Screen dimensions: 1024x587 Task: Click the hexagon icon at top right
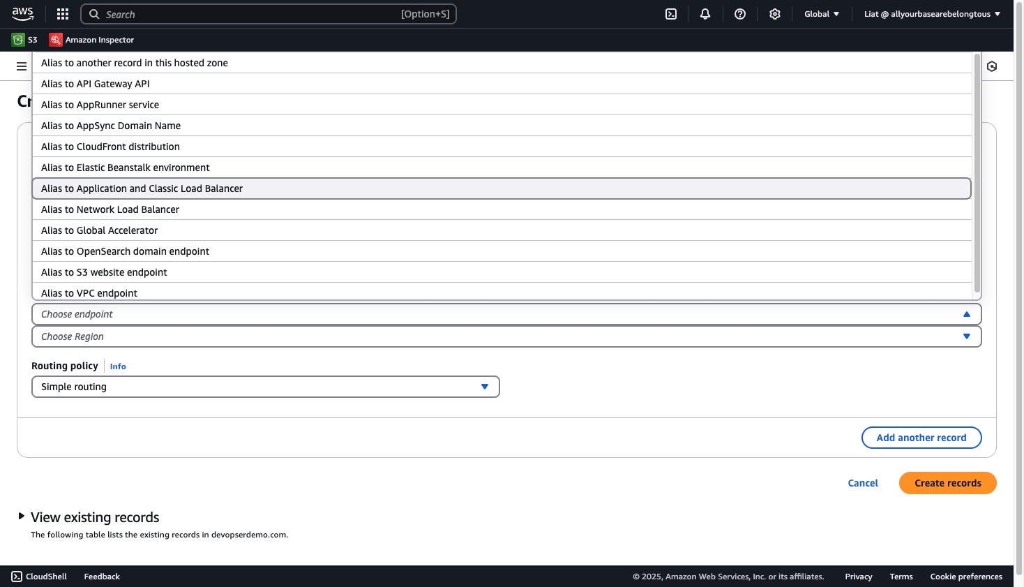tap(992, 66)
